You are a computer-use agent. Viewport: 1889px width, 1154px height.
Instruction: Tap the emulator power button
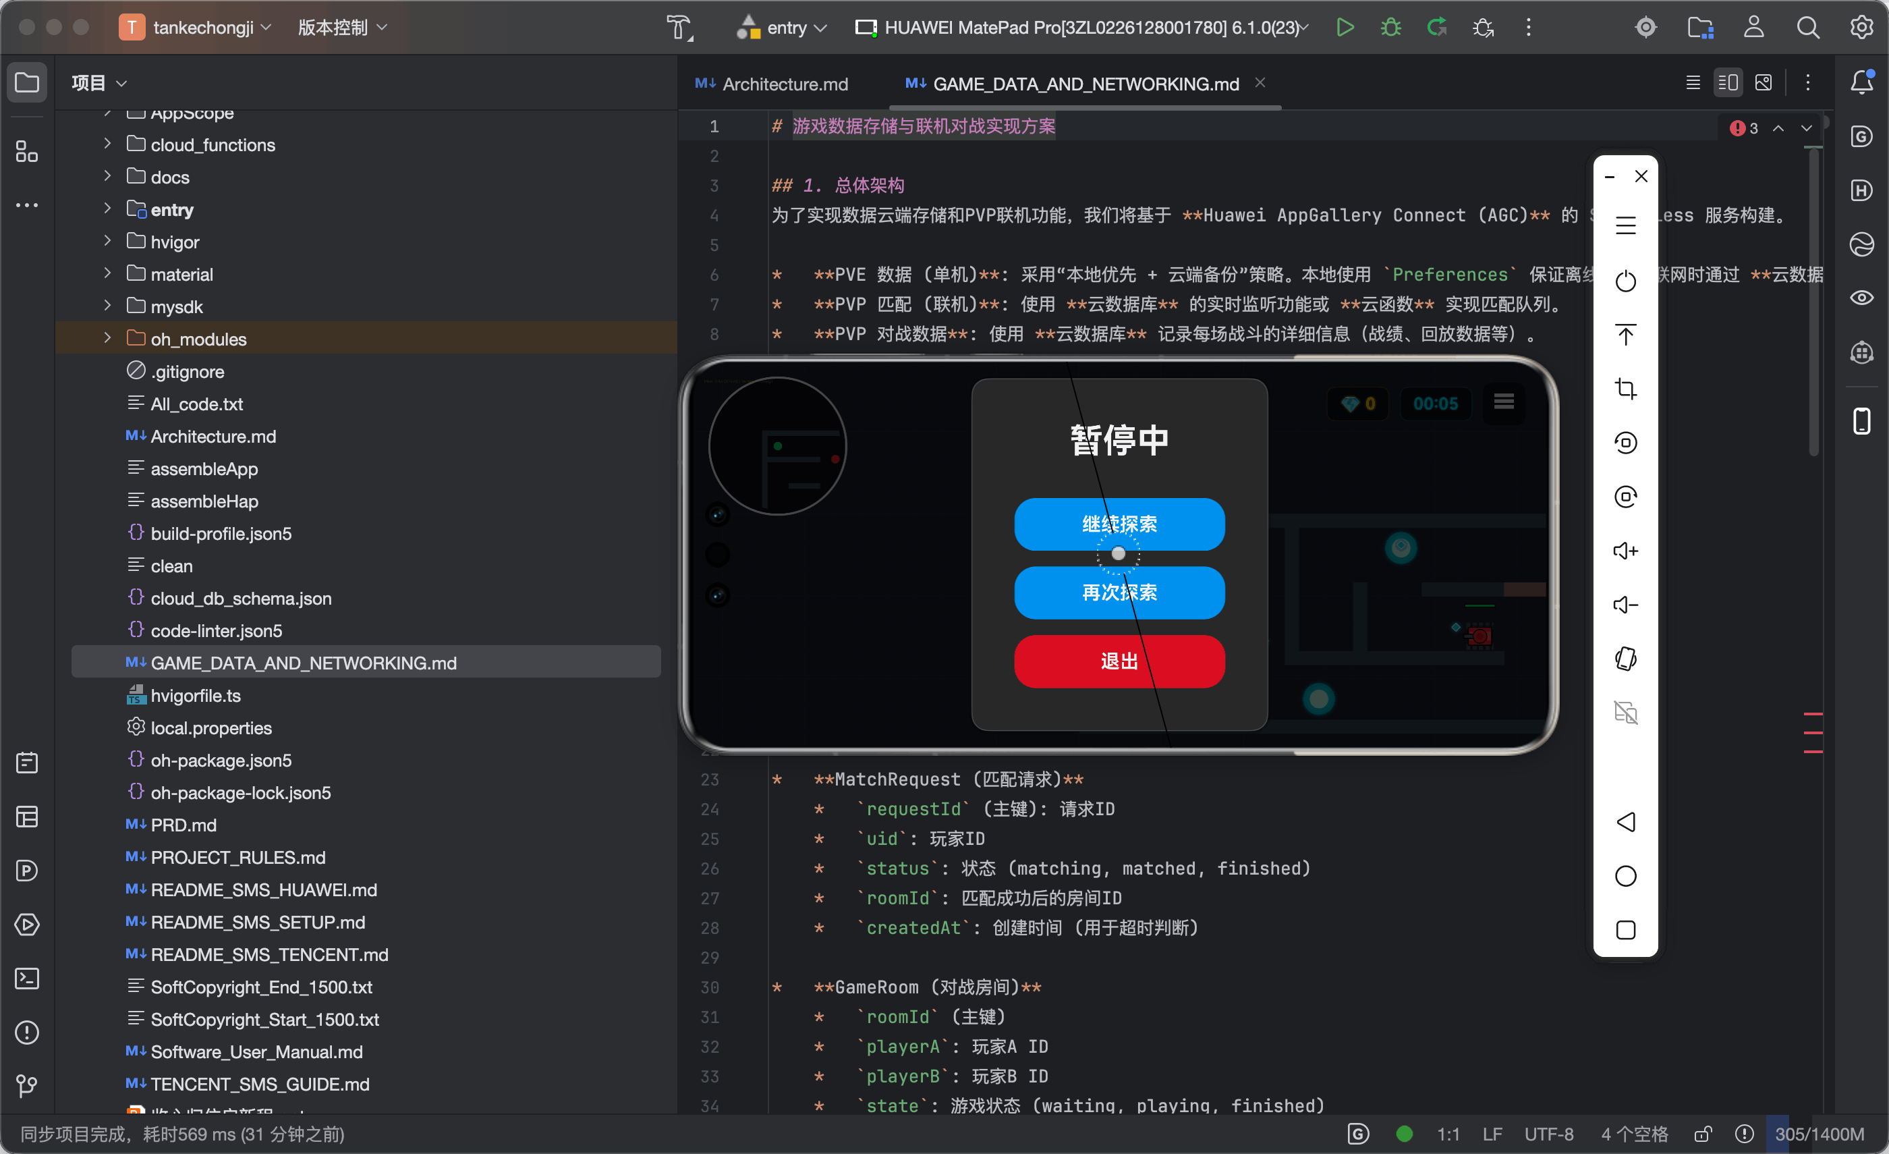coord(1625,281)
